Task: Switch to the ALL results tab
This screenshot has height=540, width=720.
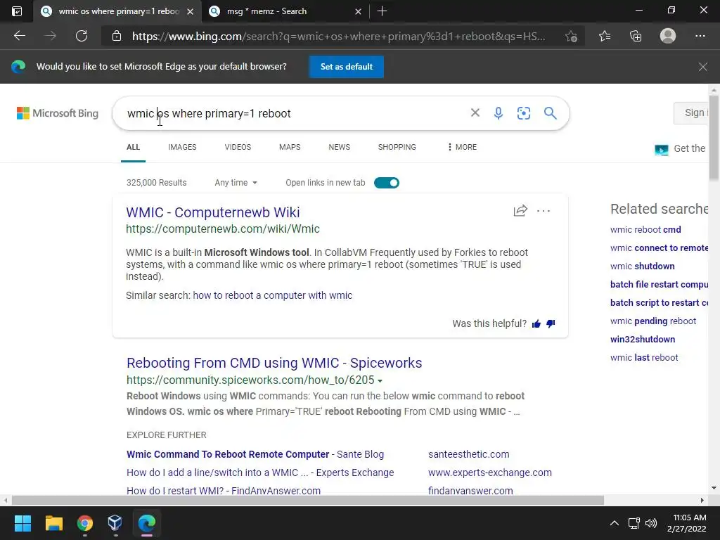Action: [133, 147]
